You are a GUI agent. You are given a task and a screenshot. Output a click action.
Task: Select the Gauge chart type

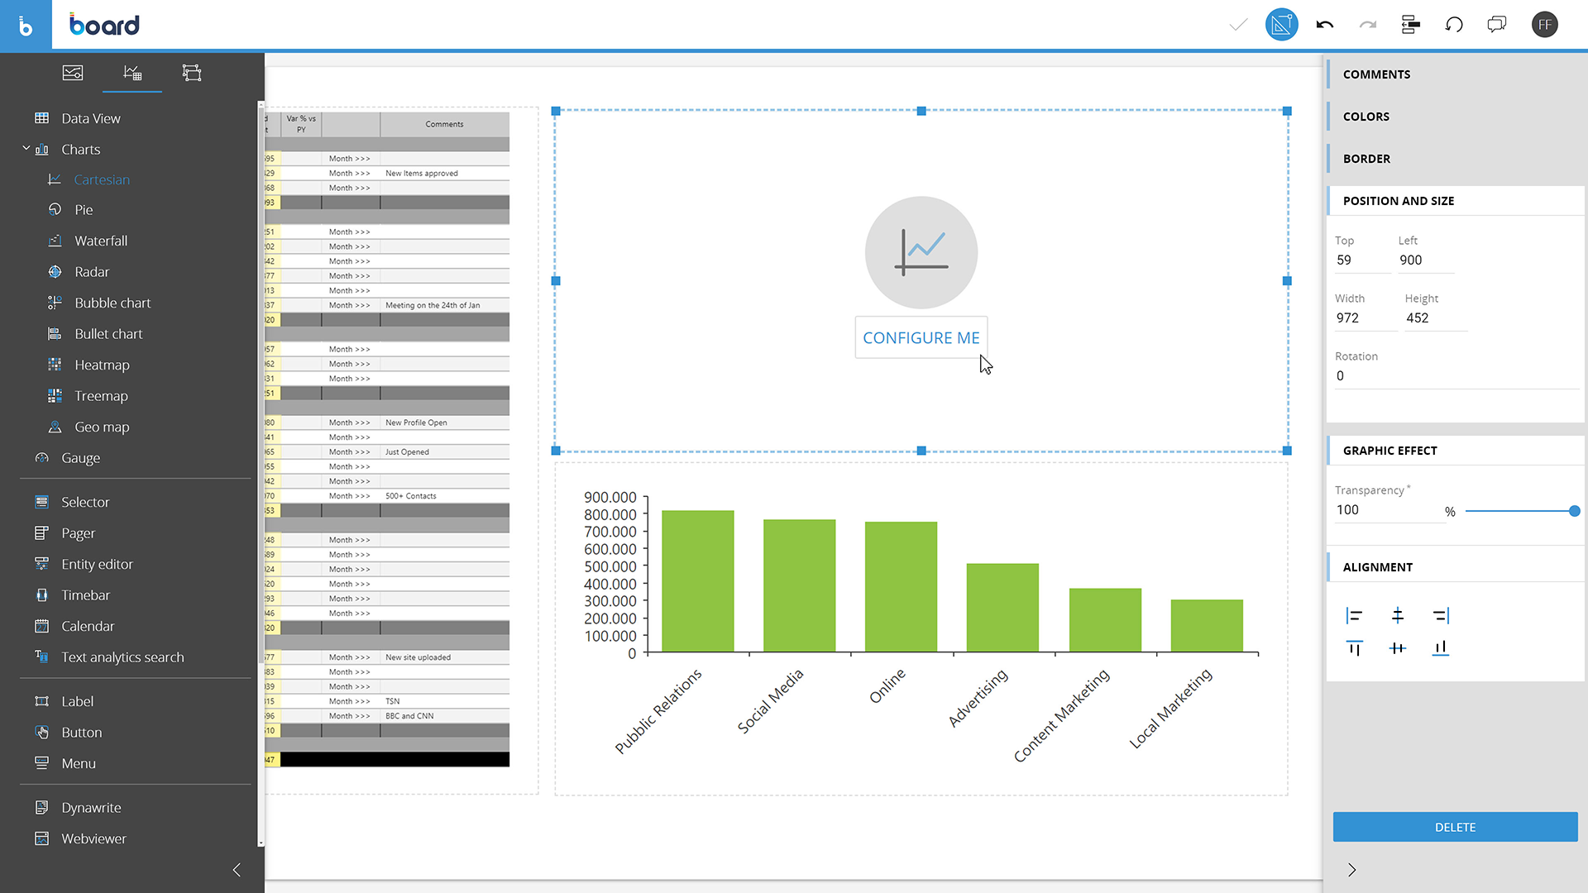point(79,458)
